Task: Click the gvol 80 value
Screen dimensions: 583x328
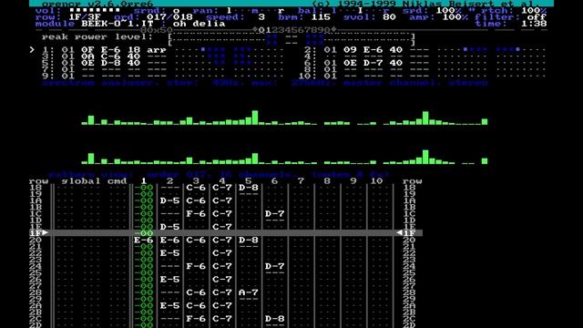Action: (x=389, y=17)
